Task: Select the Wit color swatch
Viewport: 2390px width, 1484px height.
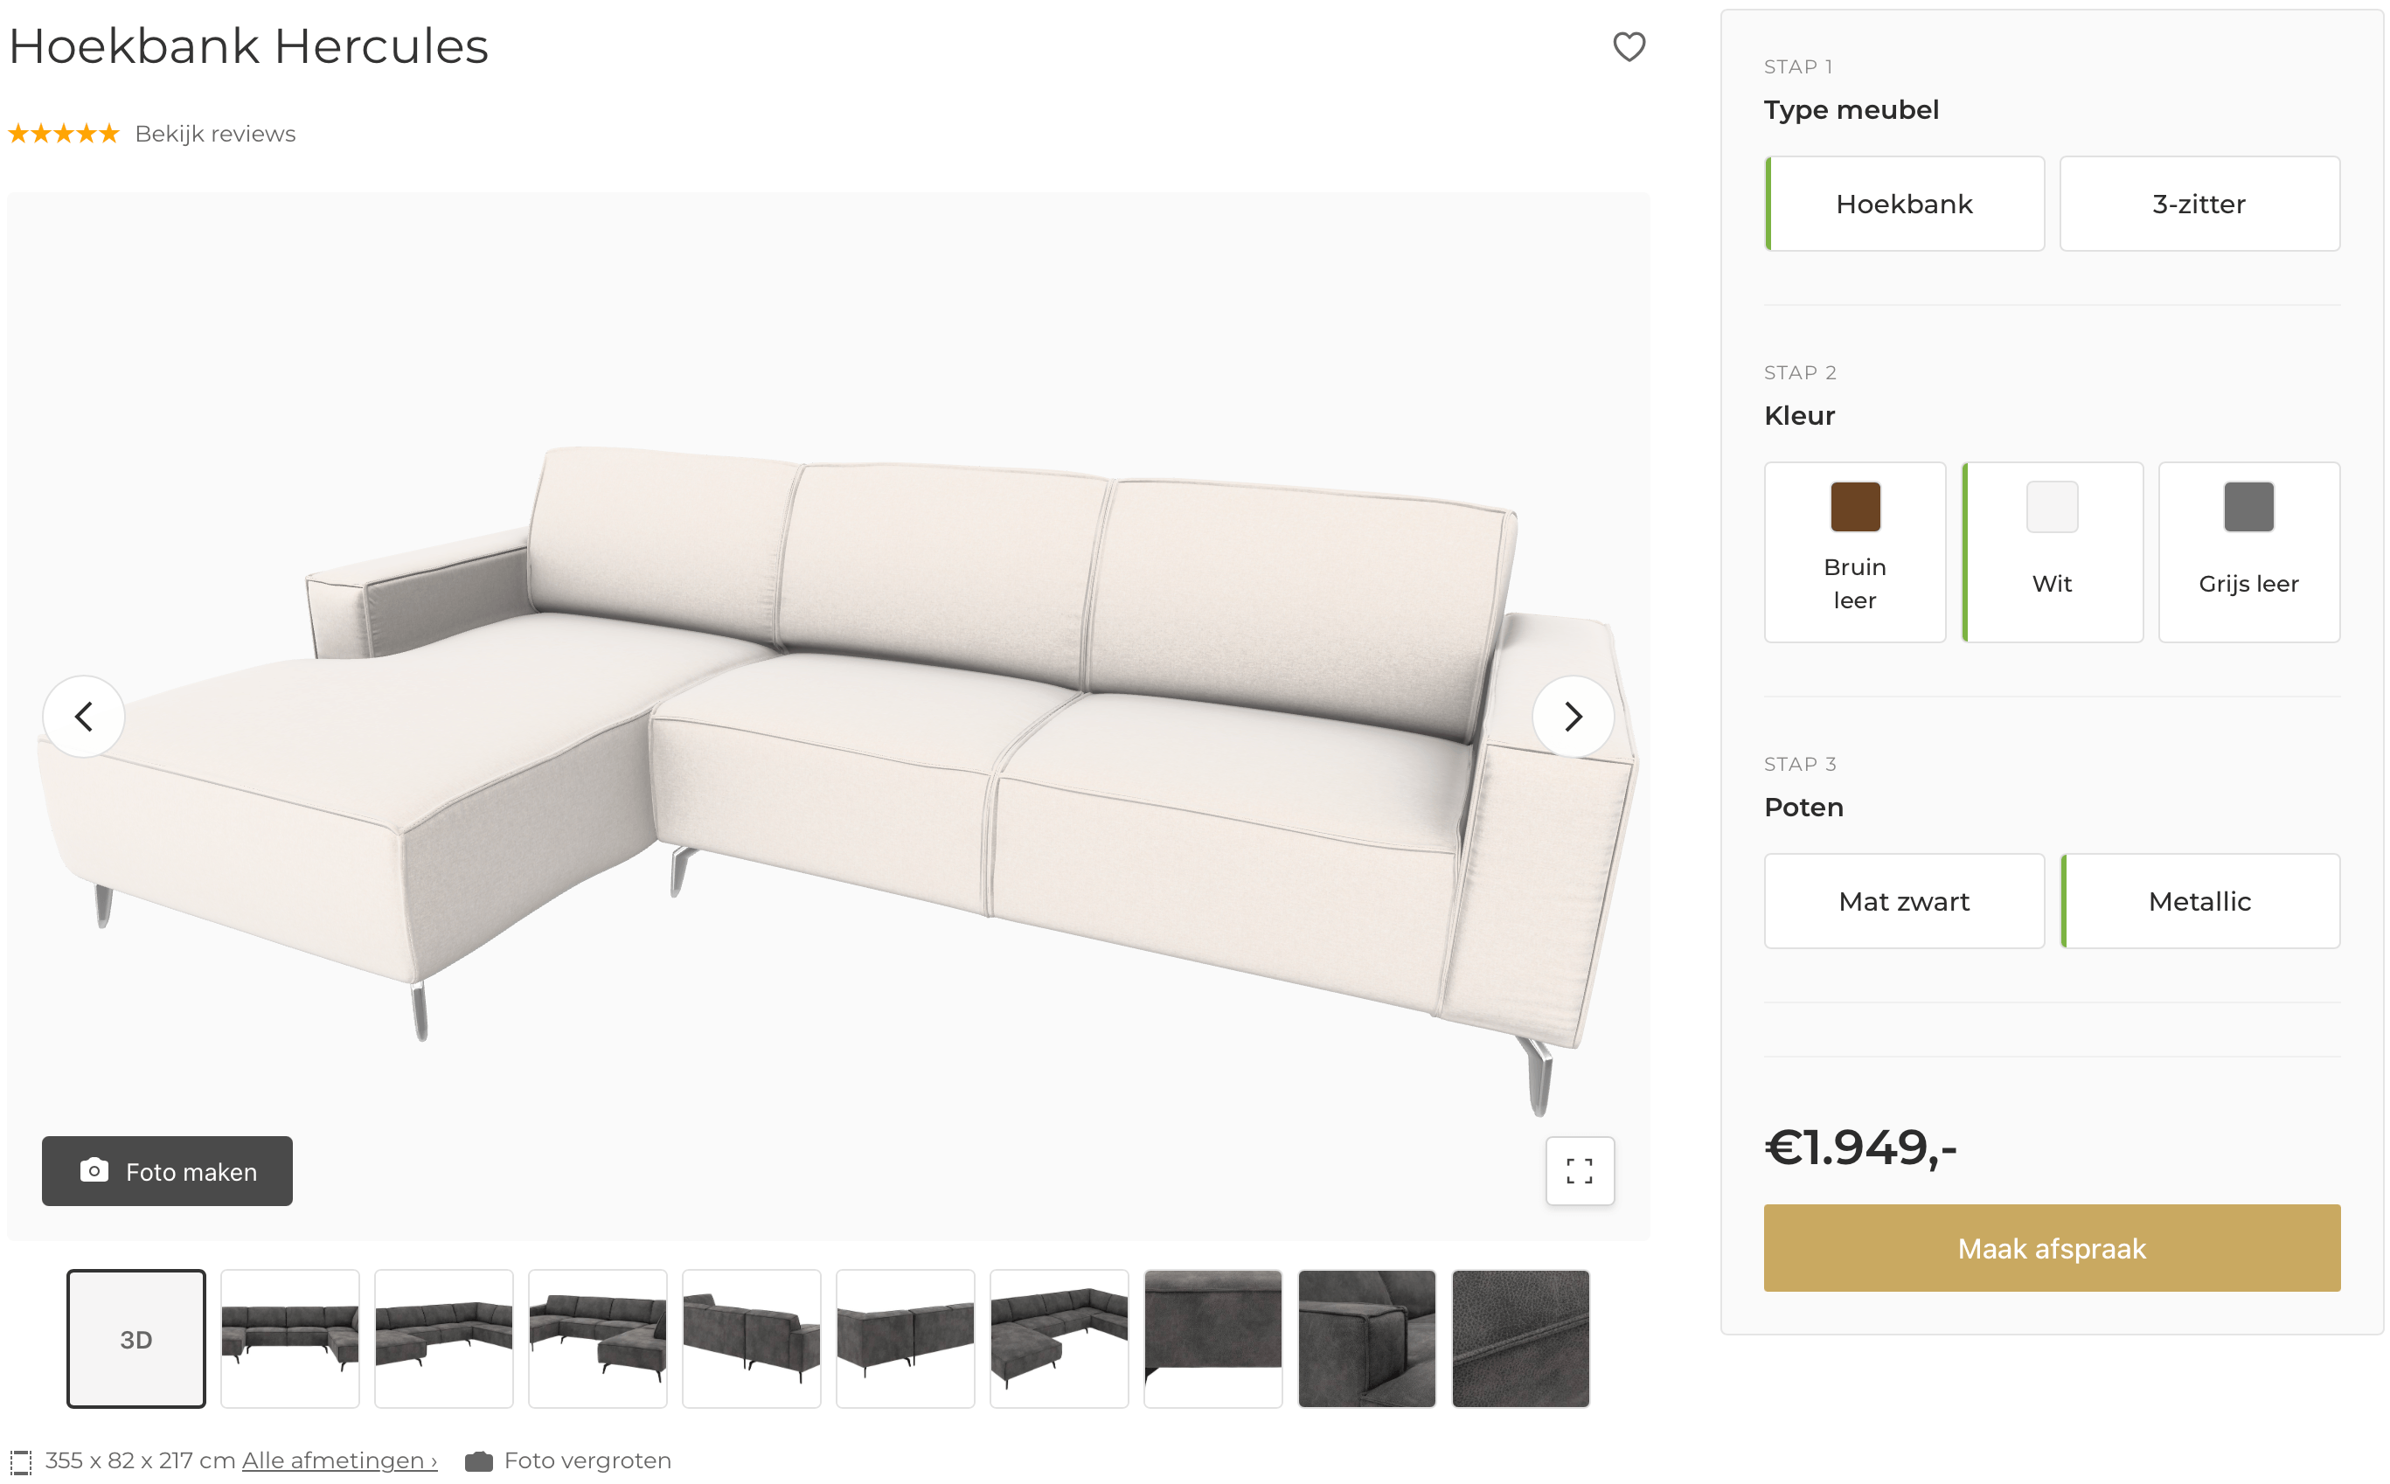Action: point(2052,552)
